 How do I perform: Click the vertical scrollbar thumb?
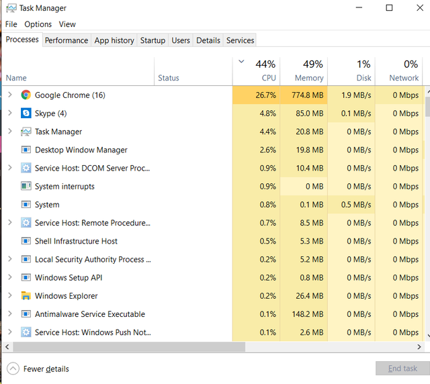click(x=427, y=107)
